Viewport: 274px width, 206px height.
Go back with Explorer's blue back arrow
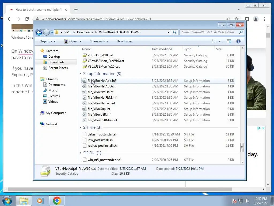tap(39, 32)
